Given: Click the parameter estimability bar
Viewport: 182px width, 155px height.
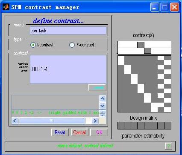Looking at the screenshot, I should click(x=144, y=126).
